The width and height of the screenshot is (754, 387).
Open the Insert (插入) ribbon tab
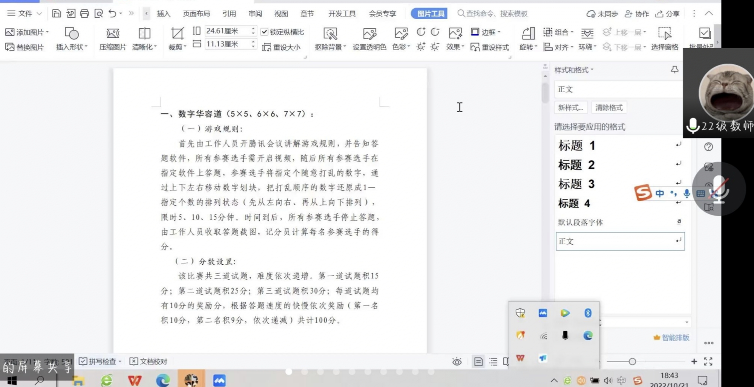pos(163,14)
